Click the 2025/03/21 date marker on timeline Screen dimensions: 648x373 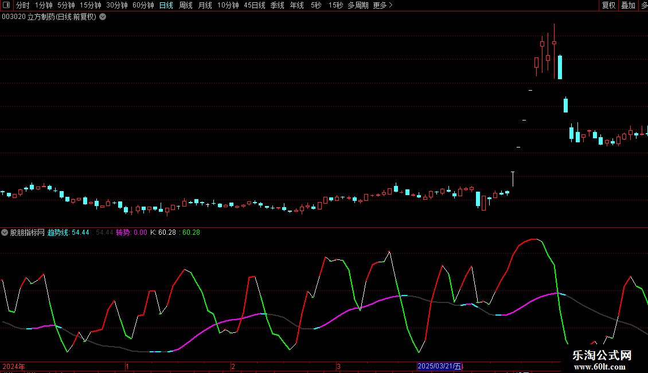(x=439, y=366)
